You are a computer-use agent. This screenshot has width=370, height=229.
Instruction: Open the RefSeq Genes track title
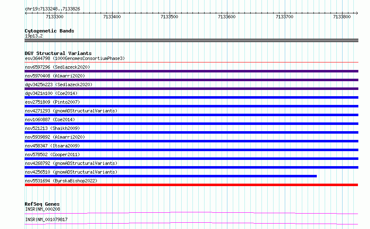pyautogui.click(x=42, y=204)
